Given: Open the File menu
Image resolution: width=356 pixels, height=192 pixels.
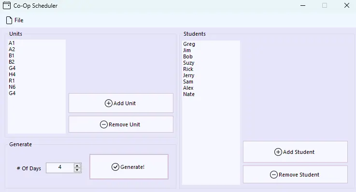Looking at the screenshot, I should point(15,20).
